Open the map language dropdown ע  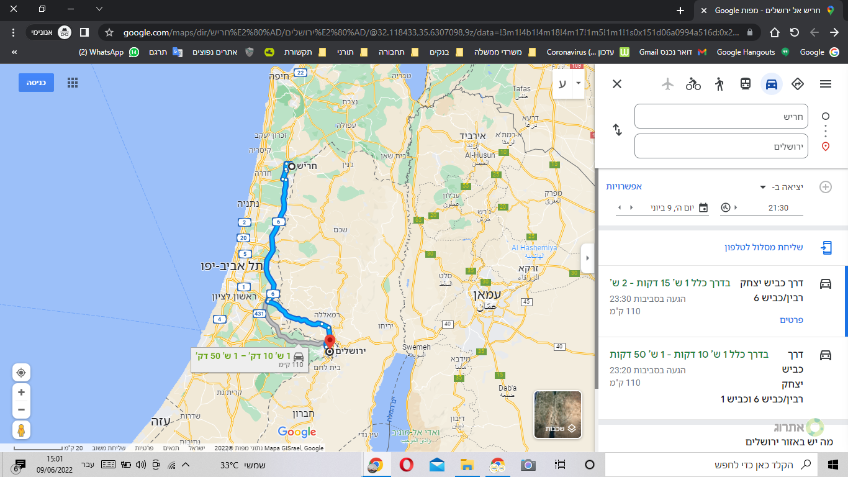click(x=569, y=83)
